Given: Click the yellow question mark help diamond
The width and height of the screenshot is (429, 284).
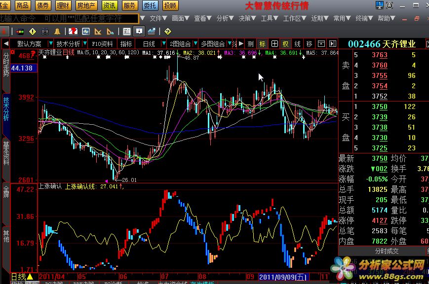Looking at the screenshot, I should [x=167, y=32].
